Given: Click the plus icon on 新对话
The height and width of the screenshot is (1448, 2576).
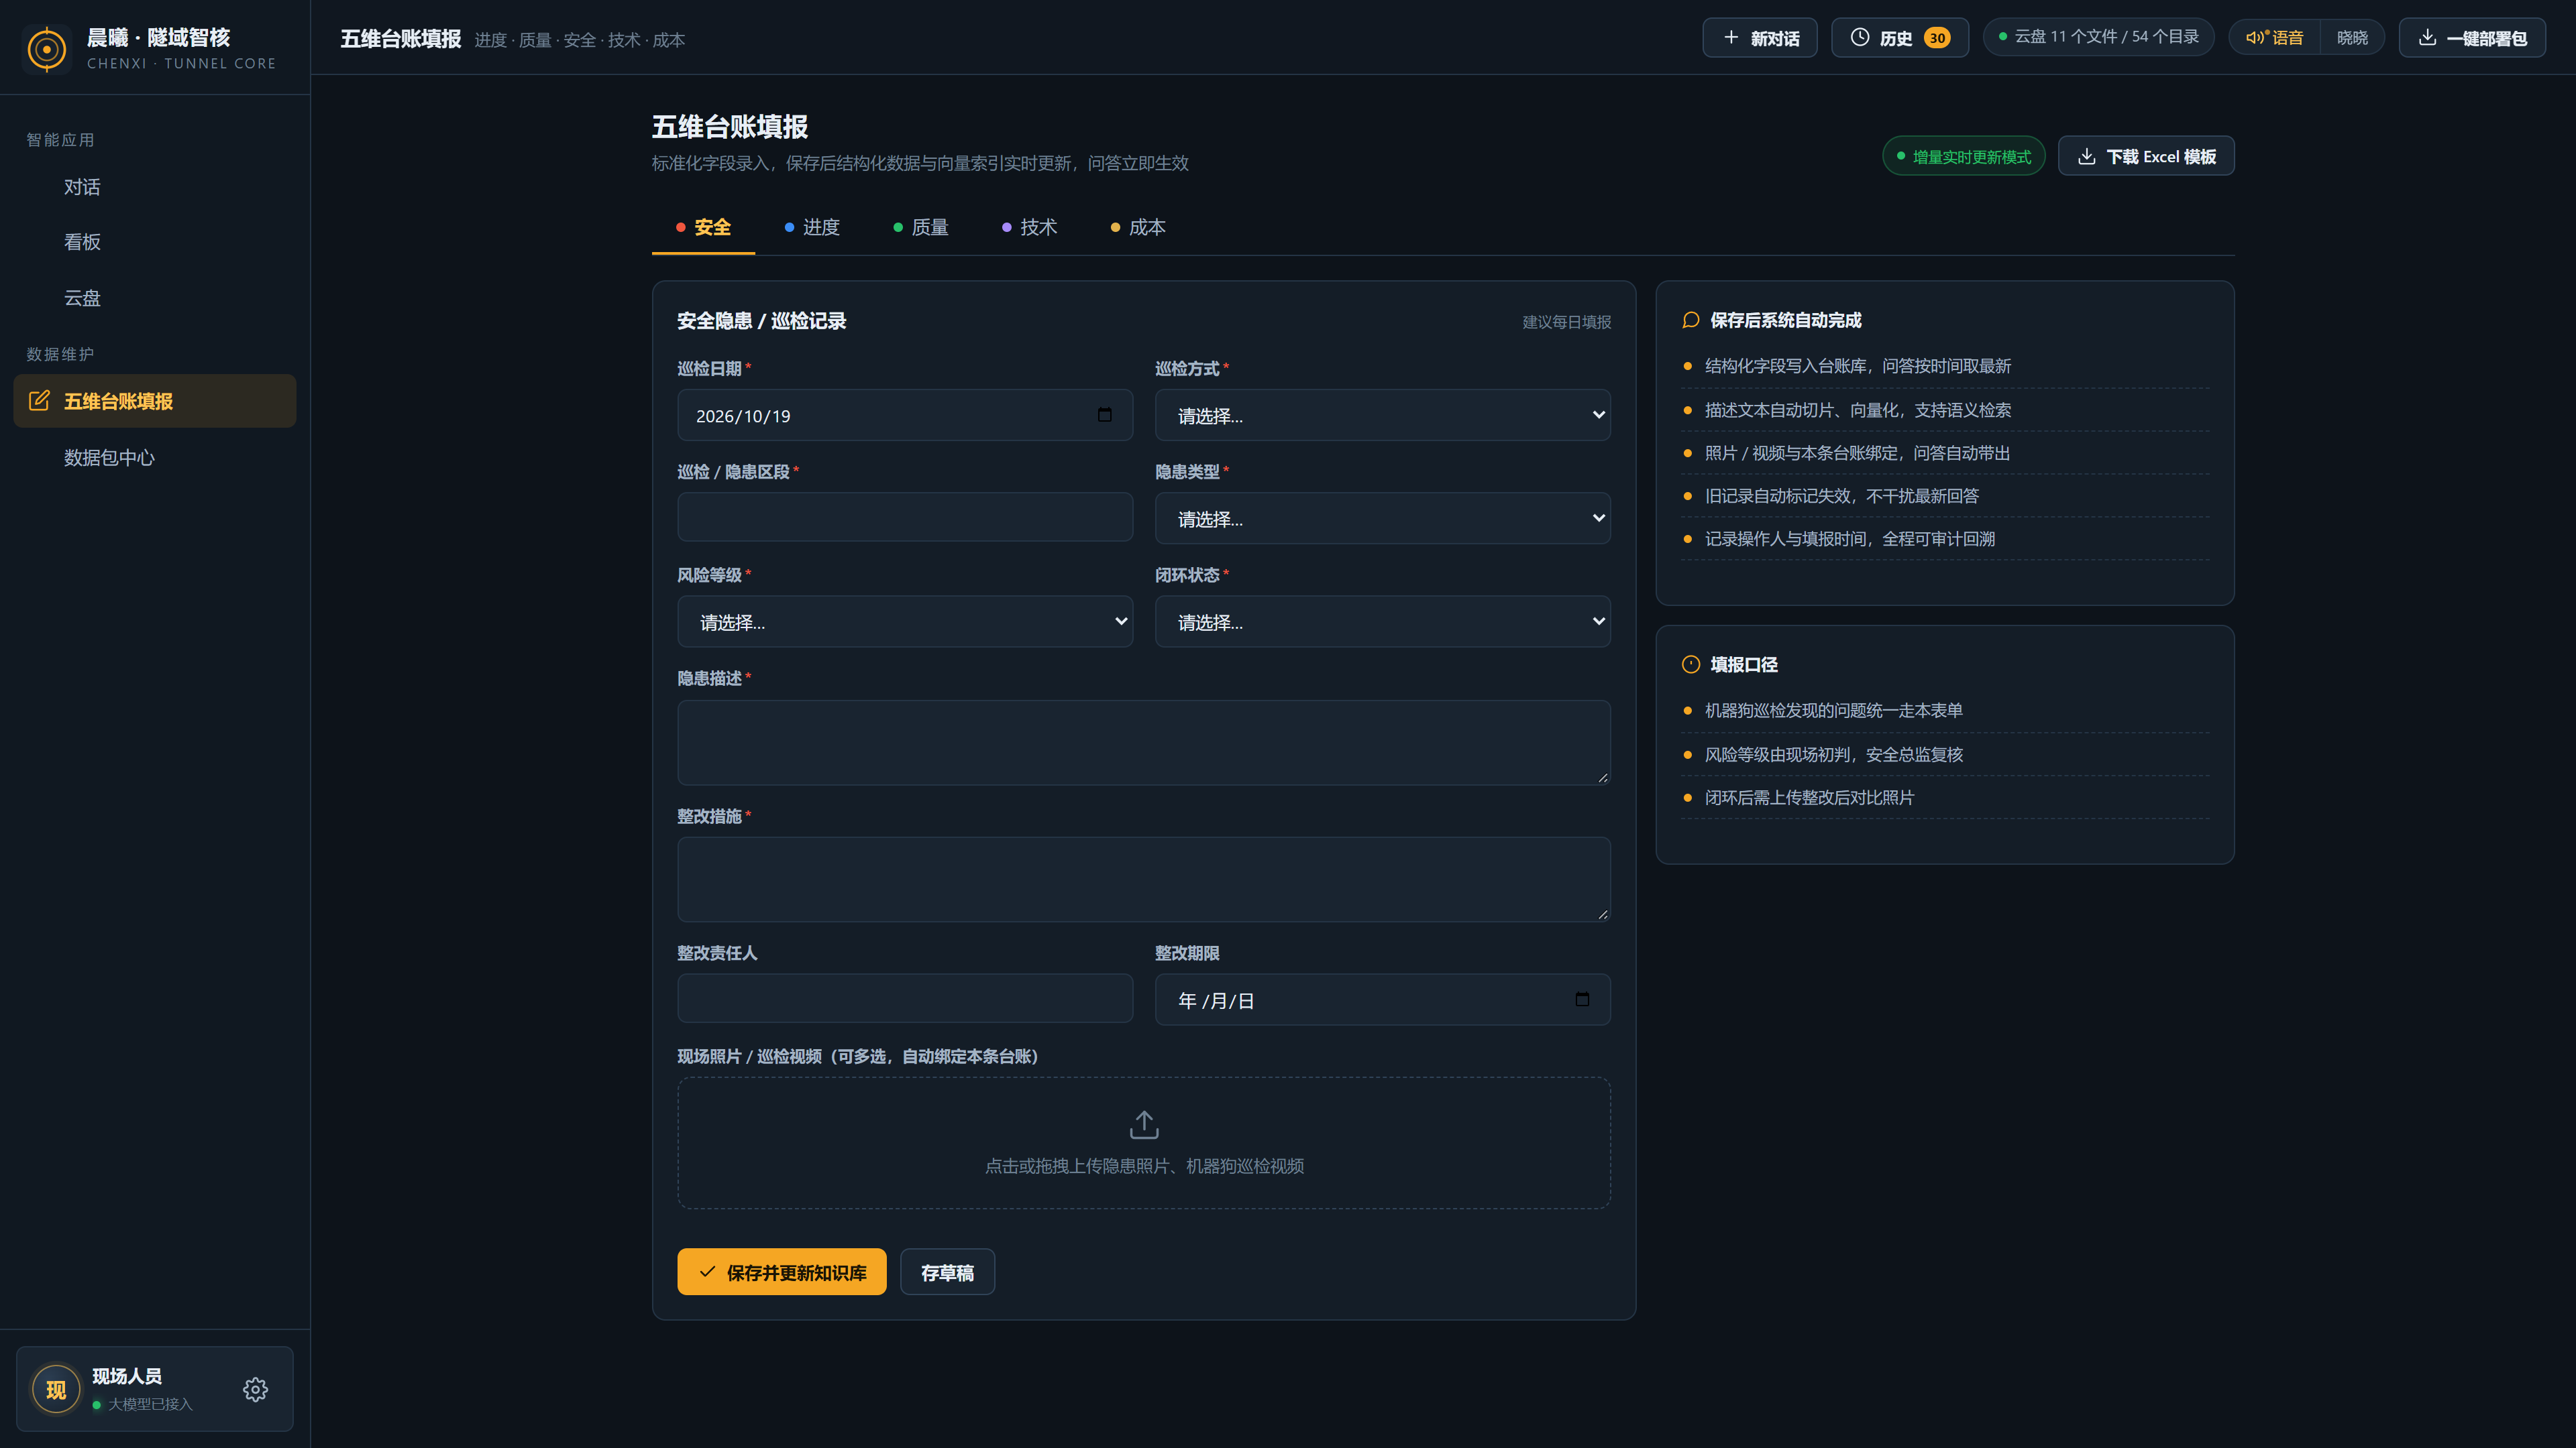Looking at the screenshot, I should (x=1731, y=37).
